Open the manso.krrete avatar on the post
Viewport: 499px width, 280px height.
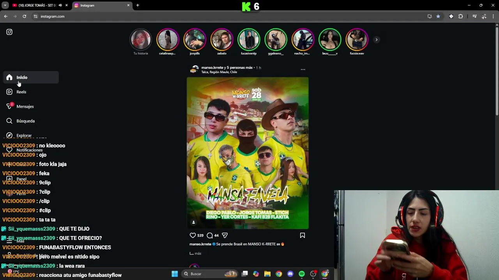coord(194,70)
